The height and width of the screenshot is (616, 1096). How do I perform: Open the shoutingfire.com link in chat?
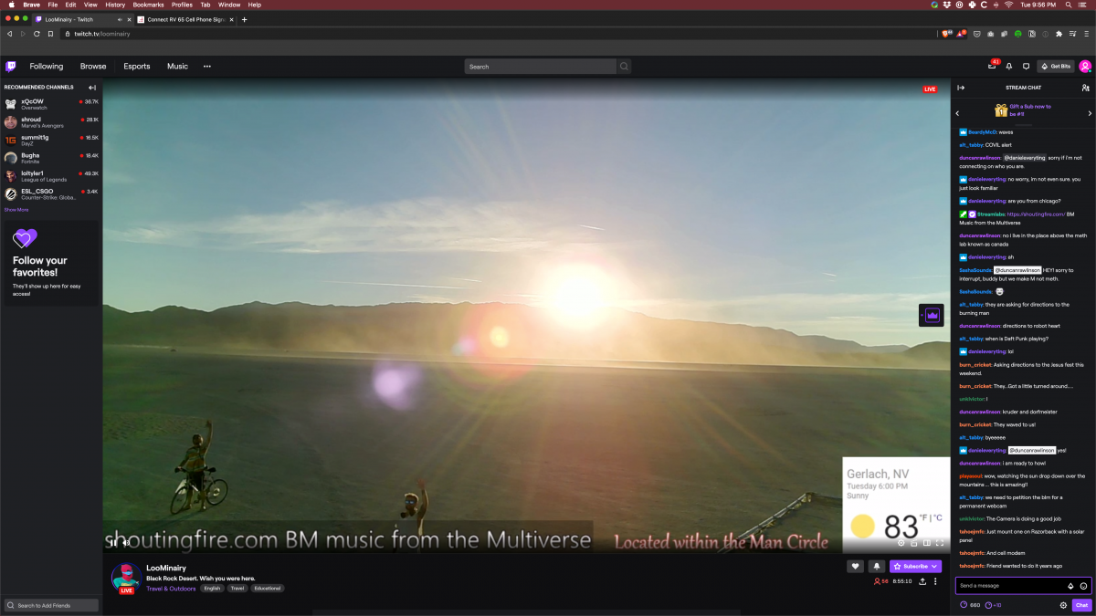[1036, 214]
